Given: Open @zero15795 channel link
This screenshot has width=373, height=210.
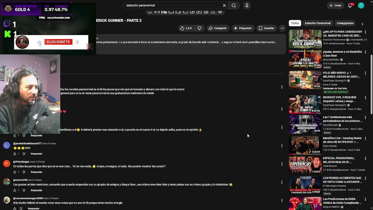Looking at the screenshot, I should (20, 180).
